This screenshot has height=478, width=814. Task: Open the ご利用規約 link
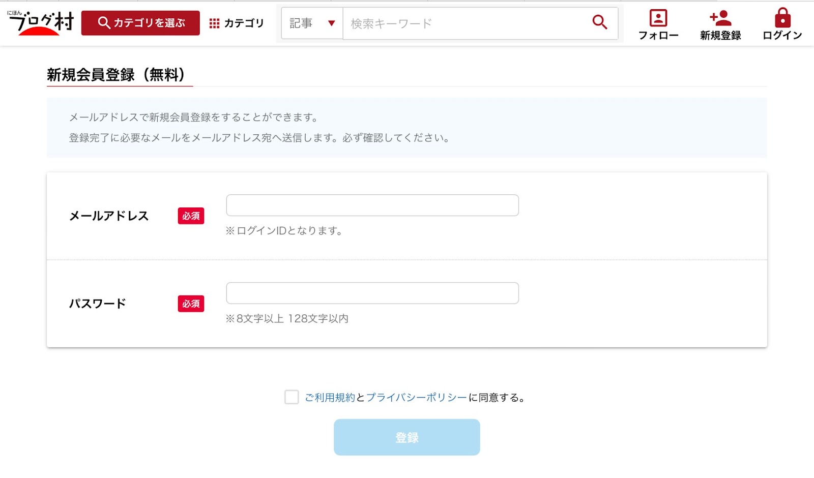click(330, 398)
